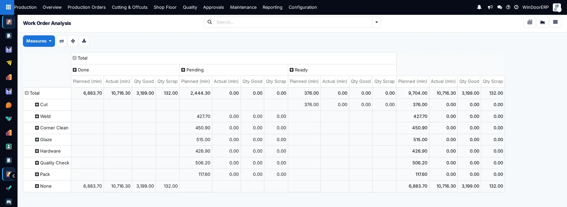Expand the Ready column group

coord(299,70)
